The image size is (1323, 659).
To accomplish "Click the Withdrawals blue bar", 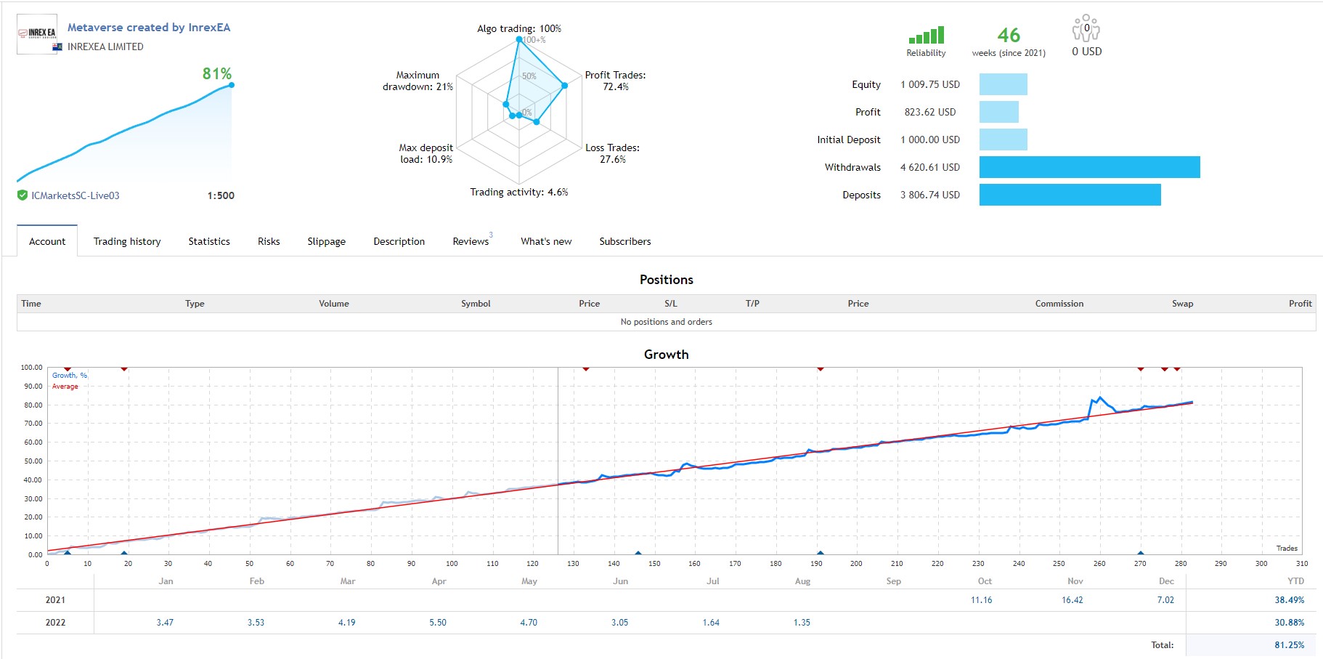I will coord(1089,167).
